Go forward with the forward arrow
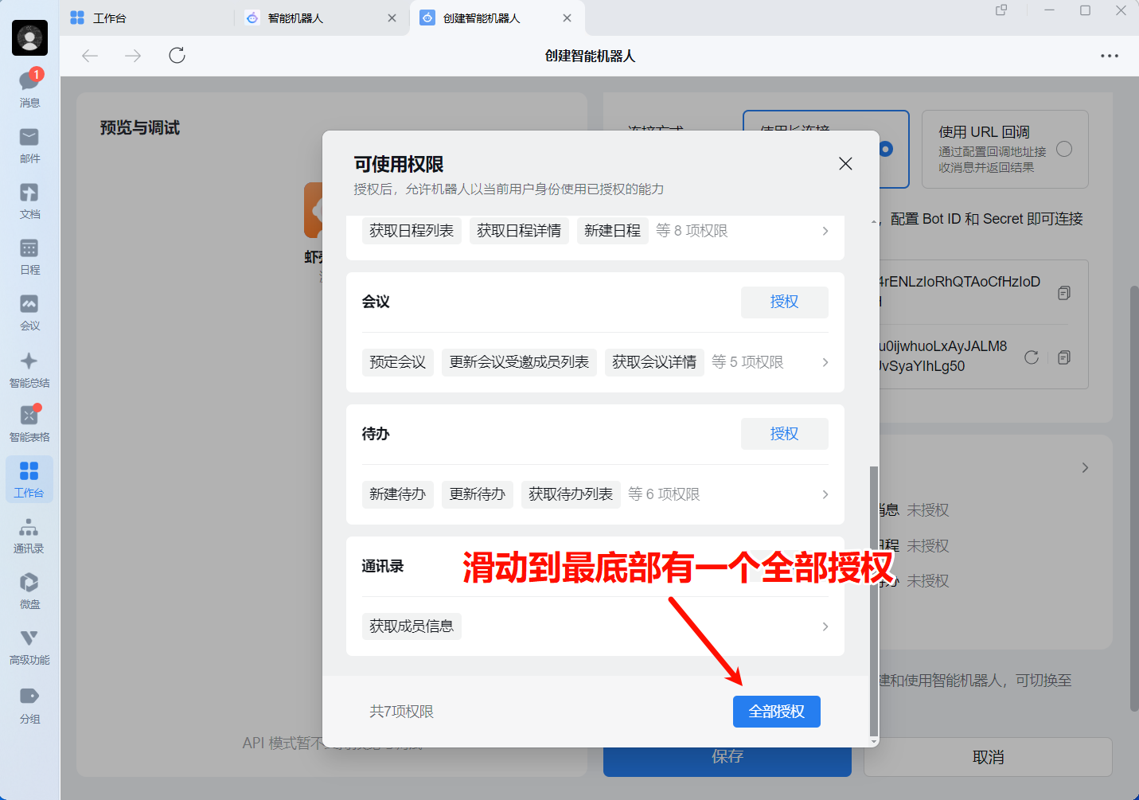The height and width of the screenshot is (800, 1139). [x=133, y=56]
